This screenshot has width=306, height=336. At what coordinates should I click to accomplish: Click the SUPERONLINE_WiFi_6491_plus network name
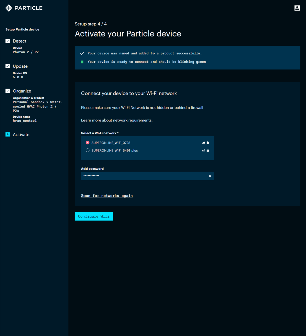pyautogui.click(x=114, y=151)
